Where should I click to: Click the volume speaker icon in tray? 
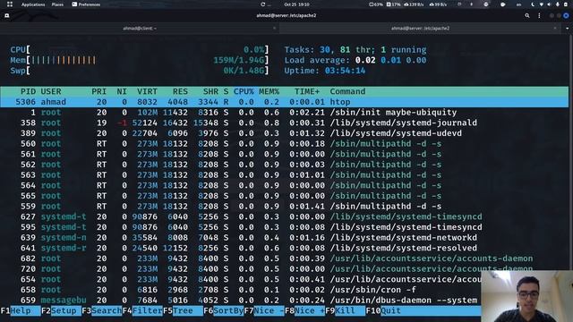tap(549, 4)
